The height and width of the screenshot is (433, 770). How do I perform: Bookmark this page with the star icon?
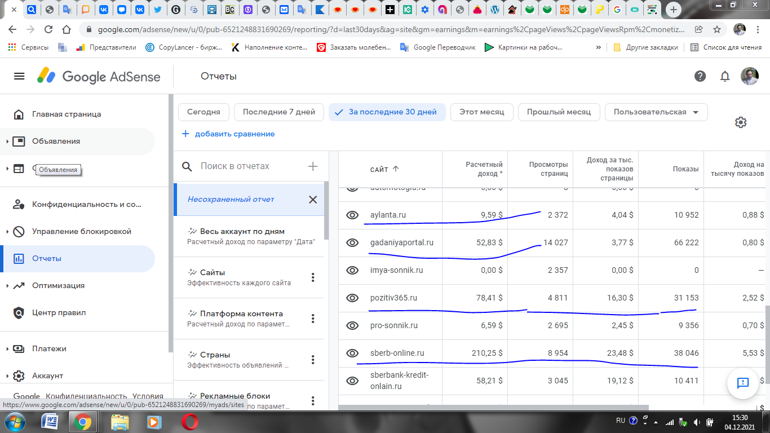[717, 29]
